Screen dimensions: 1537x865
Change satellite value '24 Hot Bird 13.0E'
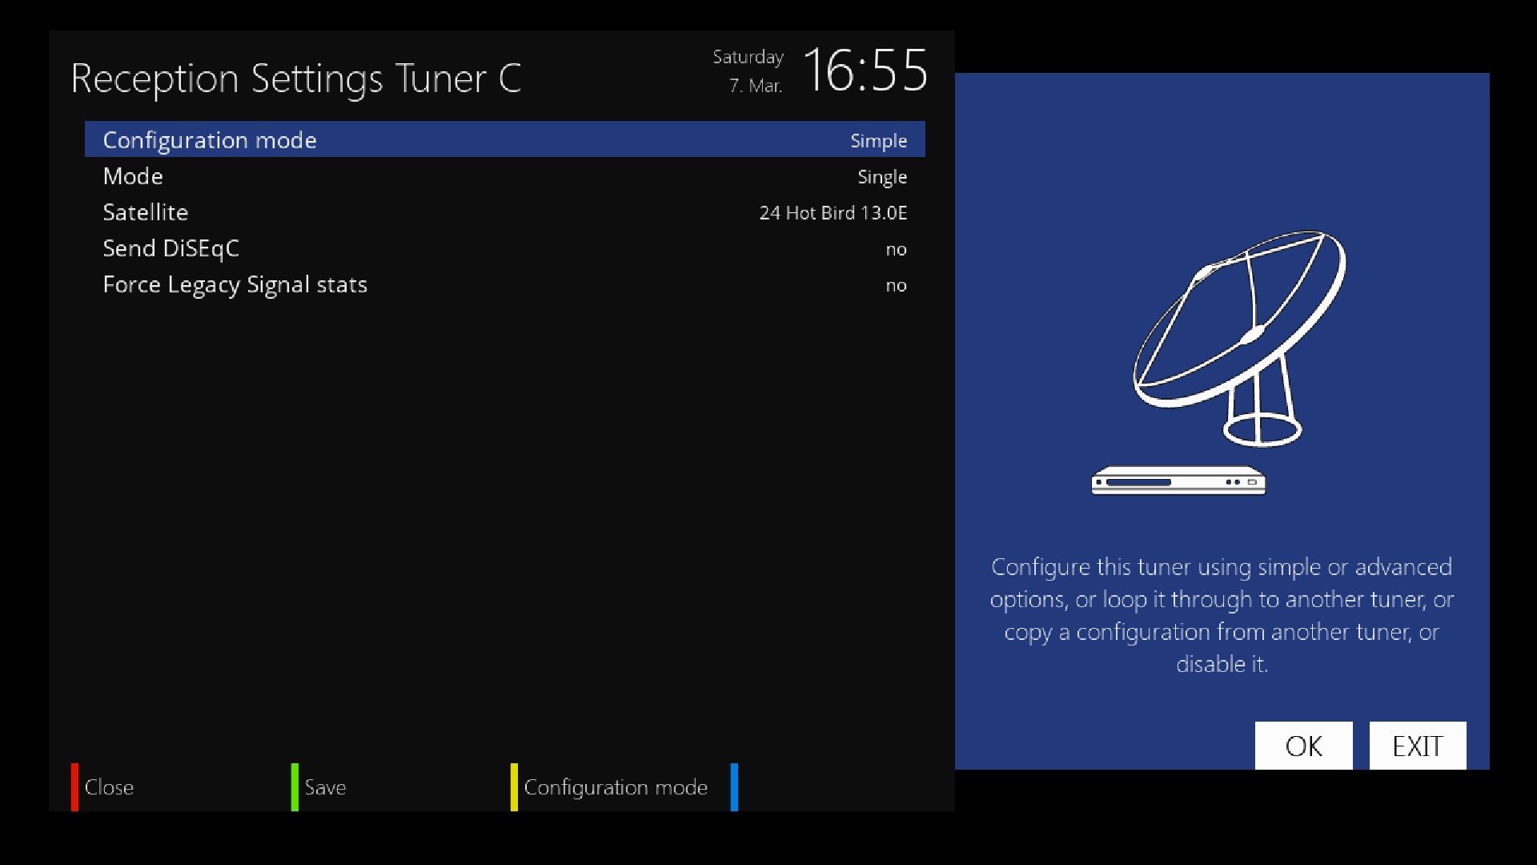click(833, 213)
